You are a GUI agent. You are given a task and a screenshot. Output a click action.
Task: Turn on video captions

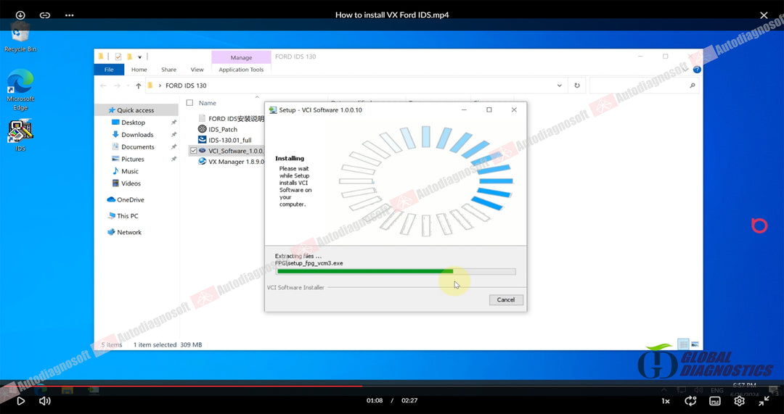point(715,401)
